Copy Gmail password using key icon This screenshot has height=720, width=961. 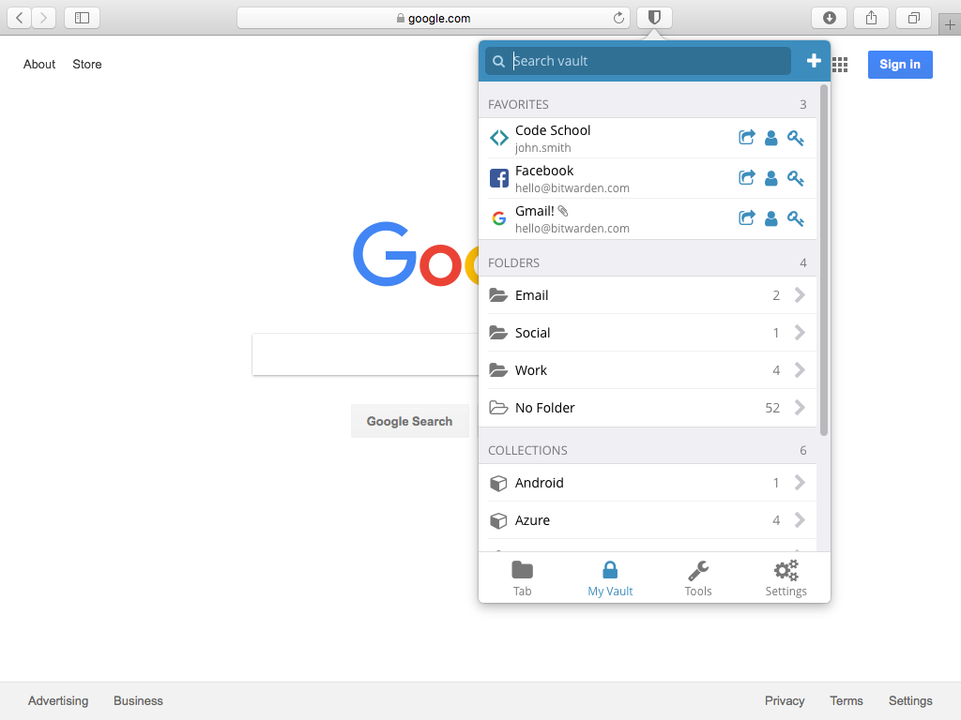tap(796, 217)
